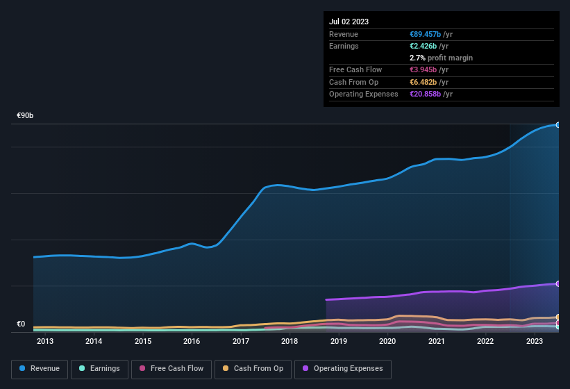Click the Revenue end-point marker on chart
Screen dimensions: 570x389
pos(558,125)
